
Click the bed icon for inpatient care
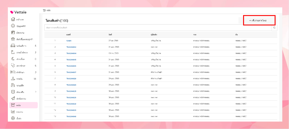tap(13, 72)
